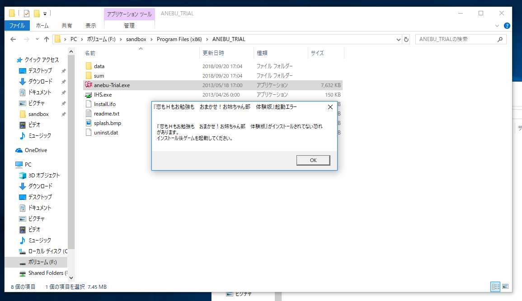Open Shared Folders drive in navigation pane

[47, 273]
